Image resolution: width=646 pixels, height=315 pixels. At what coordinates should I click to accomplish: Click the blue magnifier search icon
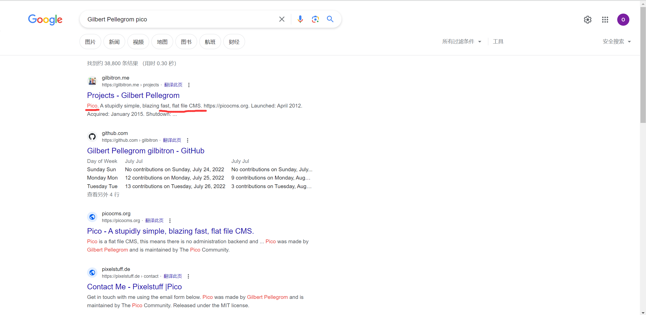point(330,19)
